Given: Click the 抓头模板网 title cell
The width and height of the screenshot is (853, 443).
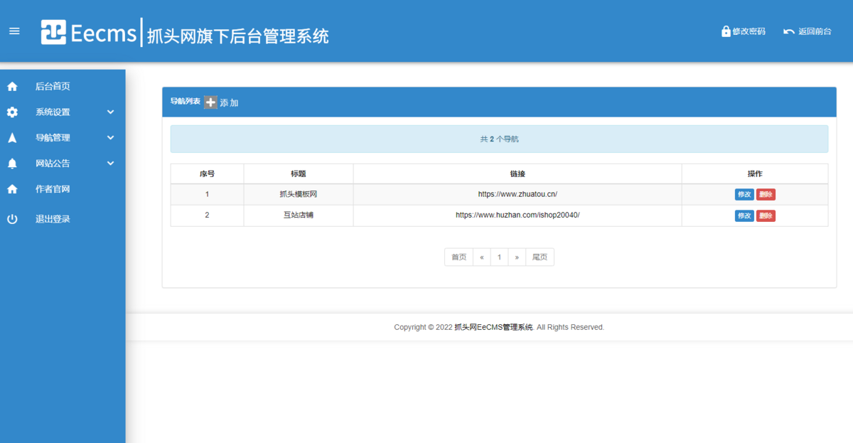Looking at the screenshot, I should click(x=299, y=194).
